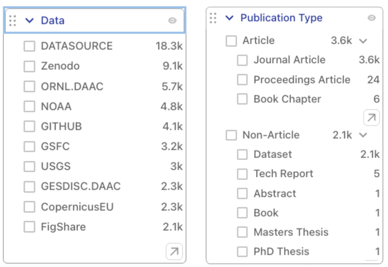
Task: Click the Publication Type heading
Action: pos(281,18)
